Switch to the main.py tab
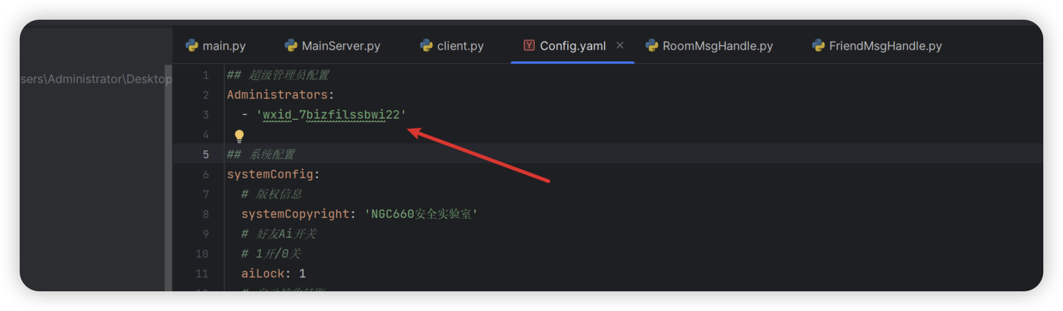 tap(216, 46)
